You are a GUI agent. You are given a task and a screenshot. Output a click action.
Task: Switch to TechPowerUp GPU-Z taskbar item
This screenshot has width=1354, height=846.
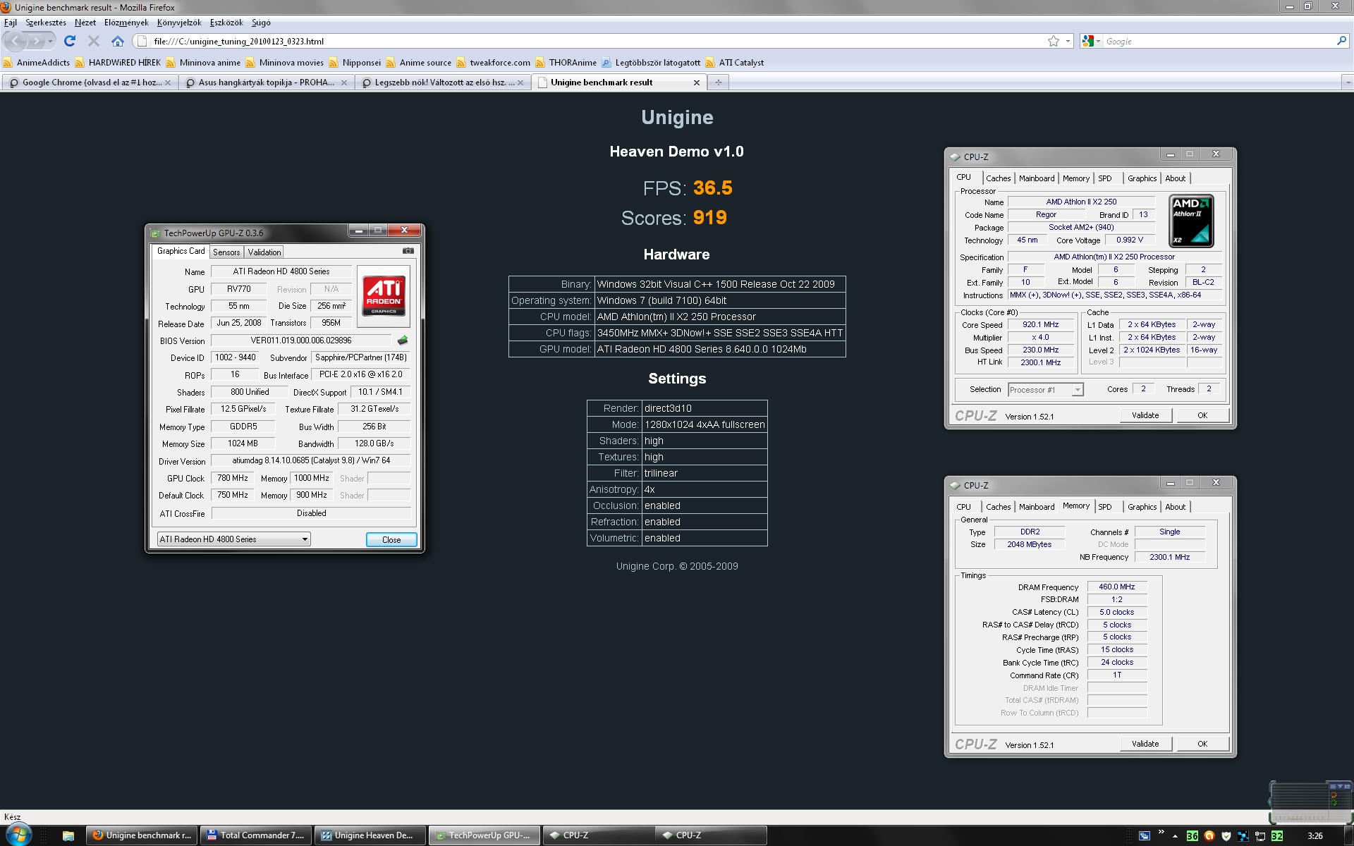pos(484,835)
